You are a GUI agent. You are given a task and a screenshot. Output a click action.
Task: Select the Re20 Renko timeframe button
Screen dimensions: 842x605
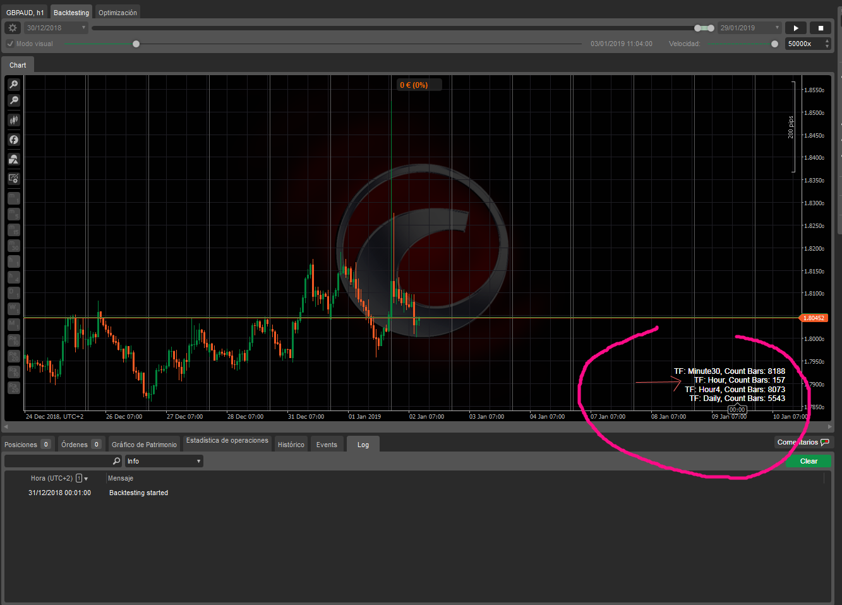13,356
